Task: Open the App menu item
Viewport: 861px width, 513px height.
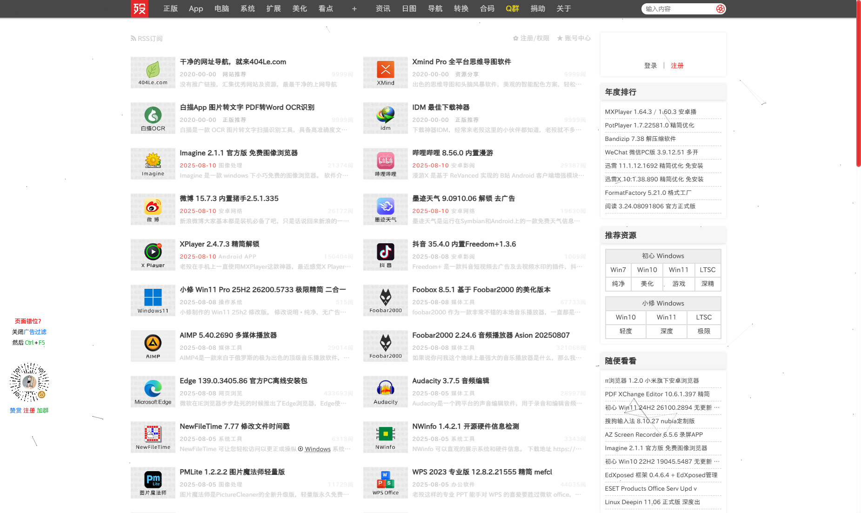Action: (196, 8)
